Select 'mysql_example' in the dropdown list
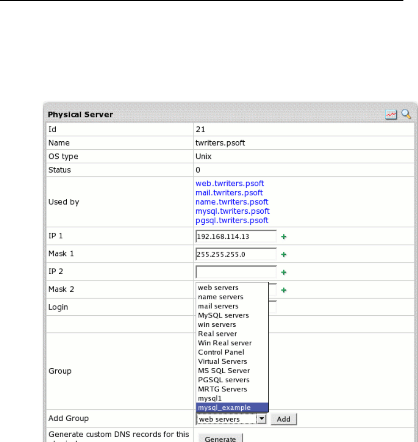The width and height of the screenshot is (418, 442). (x=232, y=408)
